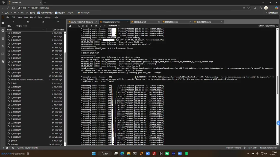Navigate to logs via the breadcrumb link

[19, 26]
